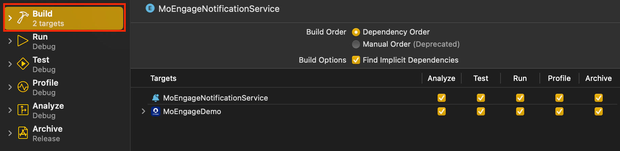
Task: Select the Profile Debug action
Action: tap(45, 87)
